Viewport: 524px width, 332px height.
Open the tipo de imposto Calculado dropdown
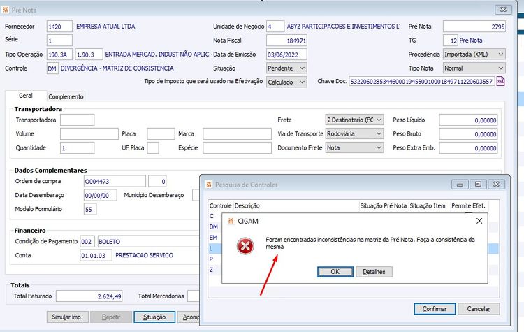[x=286, y=82]
